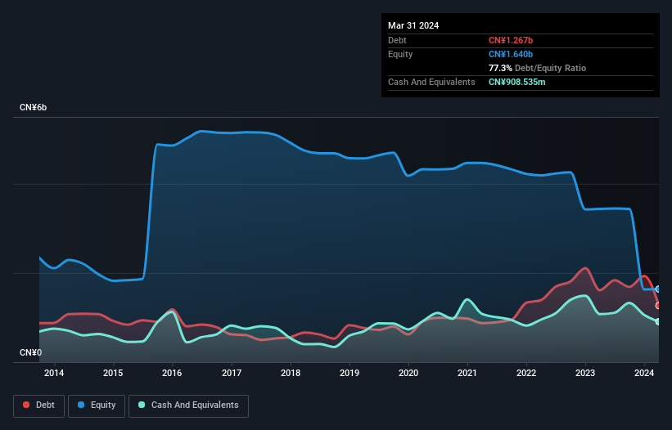672x430 pixels.
Task: Click the 2021 x-axis label
Action: (467, 373)
